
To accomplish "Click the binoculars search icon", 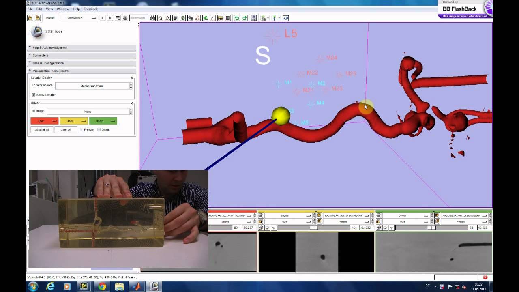I will tap(152, 18).
